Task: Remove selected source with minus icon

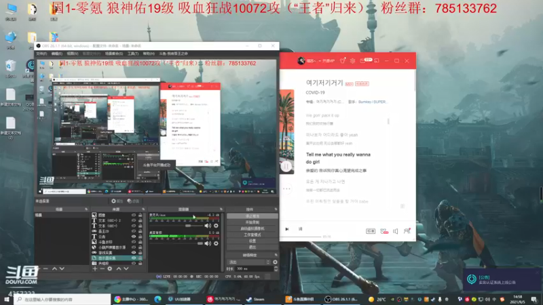Action: coord(102,268)
